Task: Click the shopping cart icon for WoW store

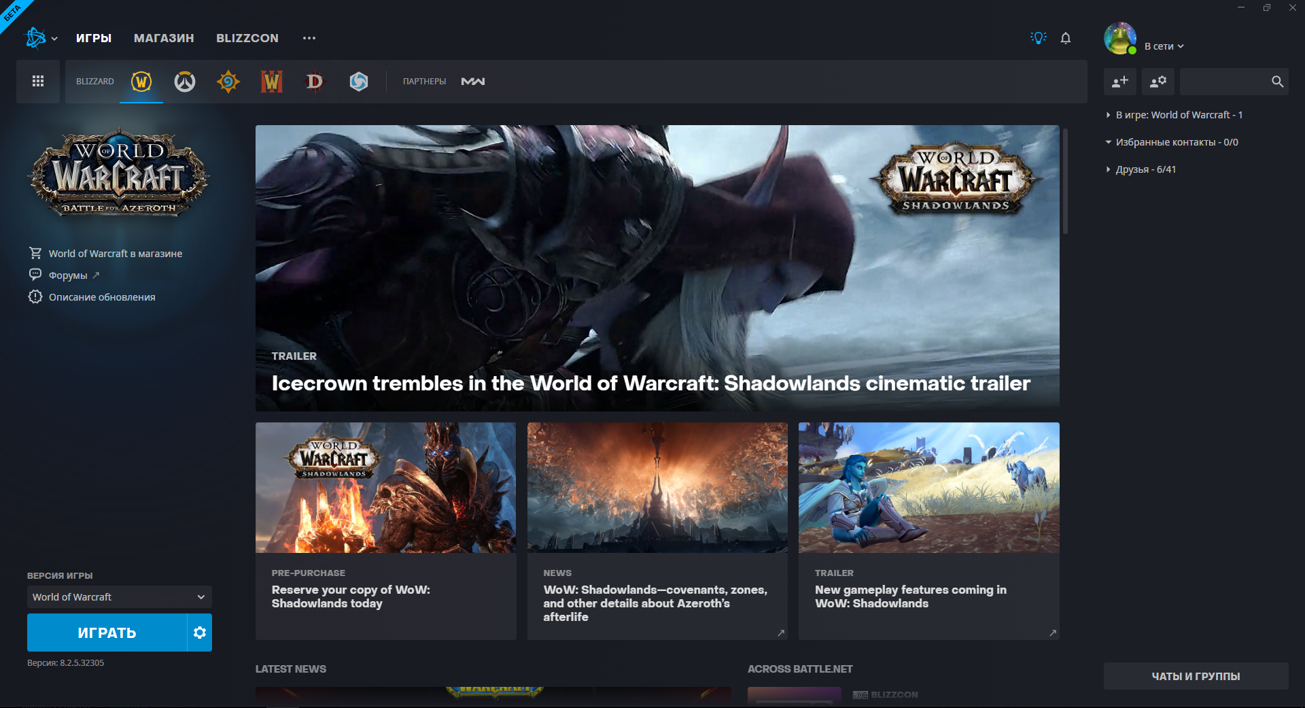Action: pos(35,253)
